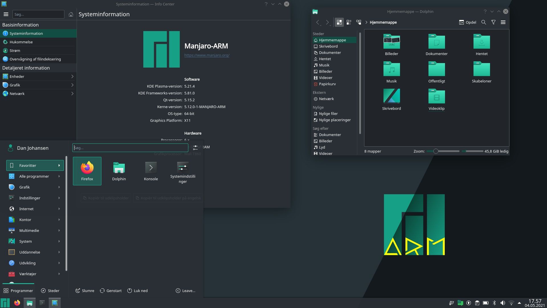Click the Info Center home icon

71,14
